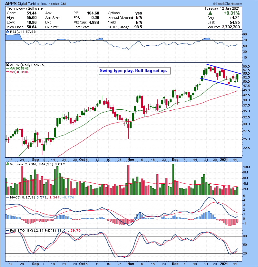Click the Ask Size label
The image size is (258, 267).
click(x=53, y=18)
